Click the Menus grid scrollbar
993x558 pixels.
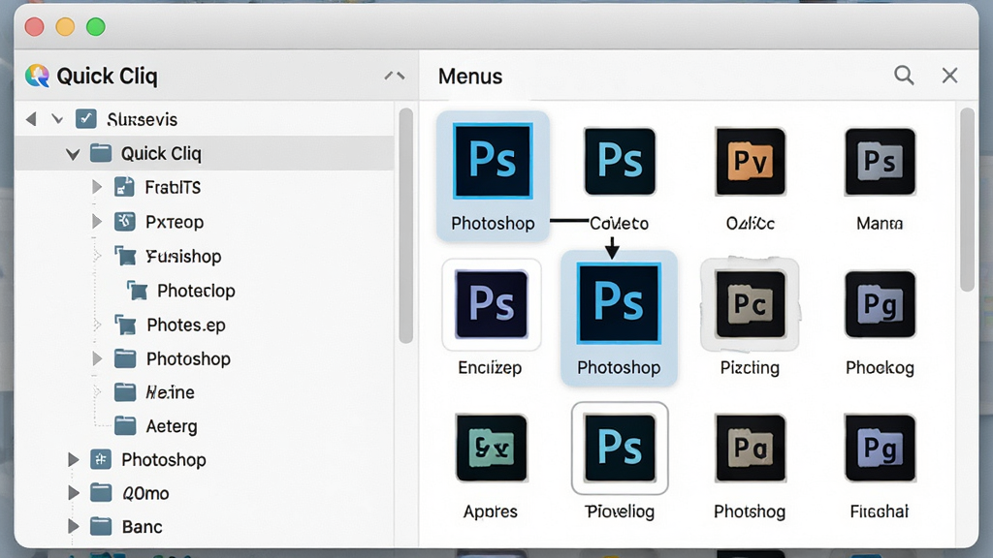point(967,200)
